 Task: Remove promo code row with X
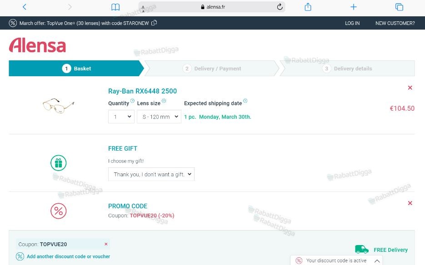pos(410,203)
